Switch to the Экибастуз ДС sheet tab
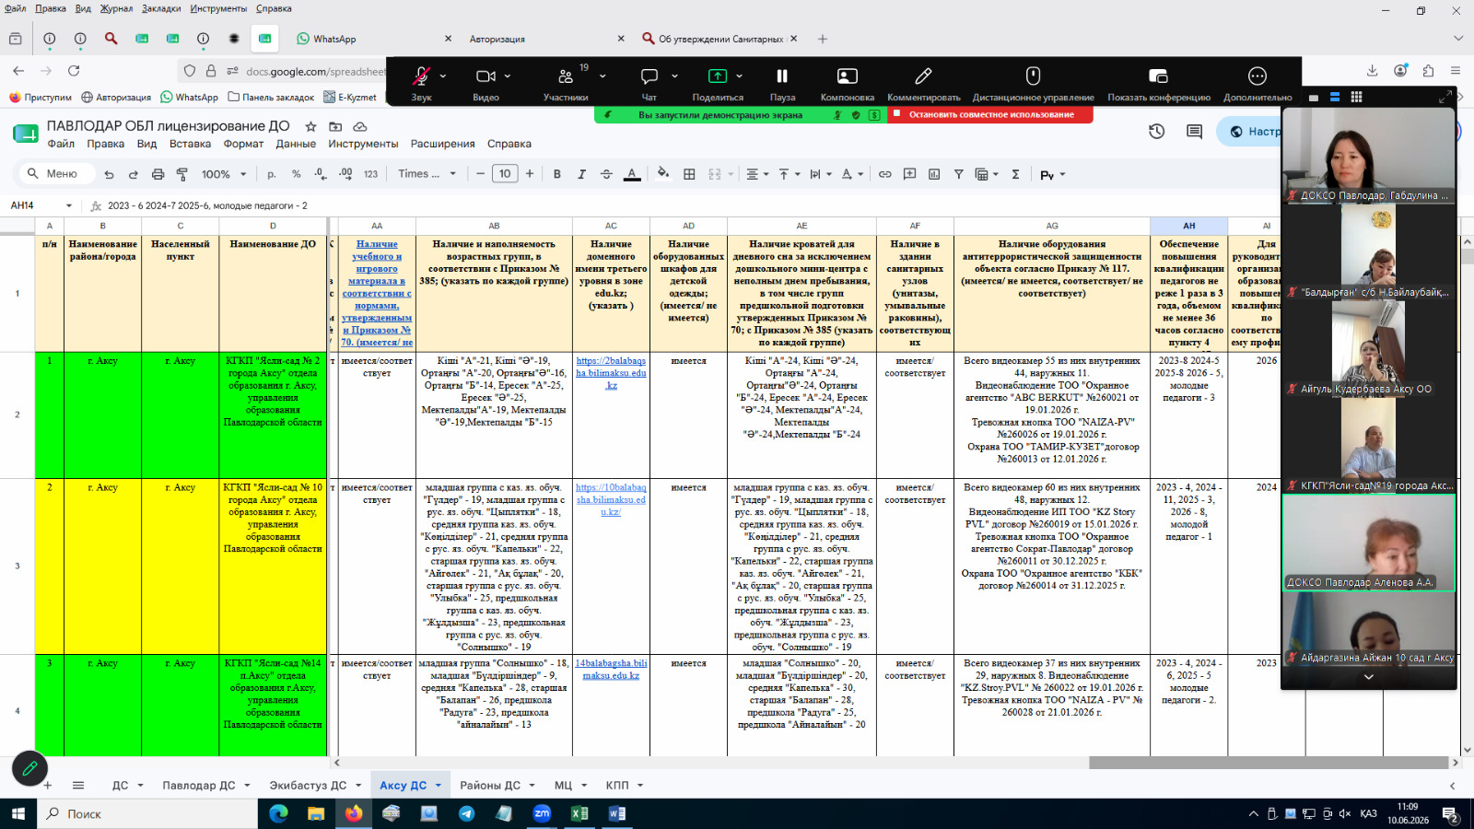1474x829 pixels. tap(308, 786)
